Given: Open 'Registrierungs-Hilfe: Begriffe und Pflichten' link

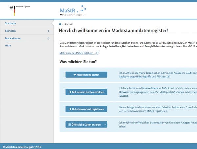Looking at the screenshot, I should tap(143, 77).
